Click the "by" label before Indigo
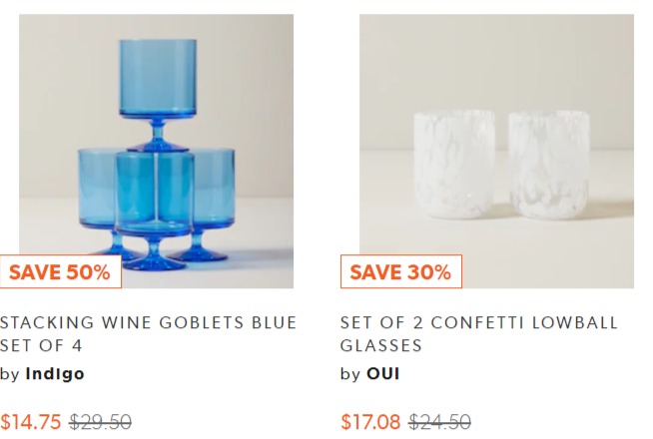Viewport: 653px width, 439px height. click(x=10, y=374)
